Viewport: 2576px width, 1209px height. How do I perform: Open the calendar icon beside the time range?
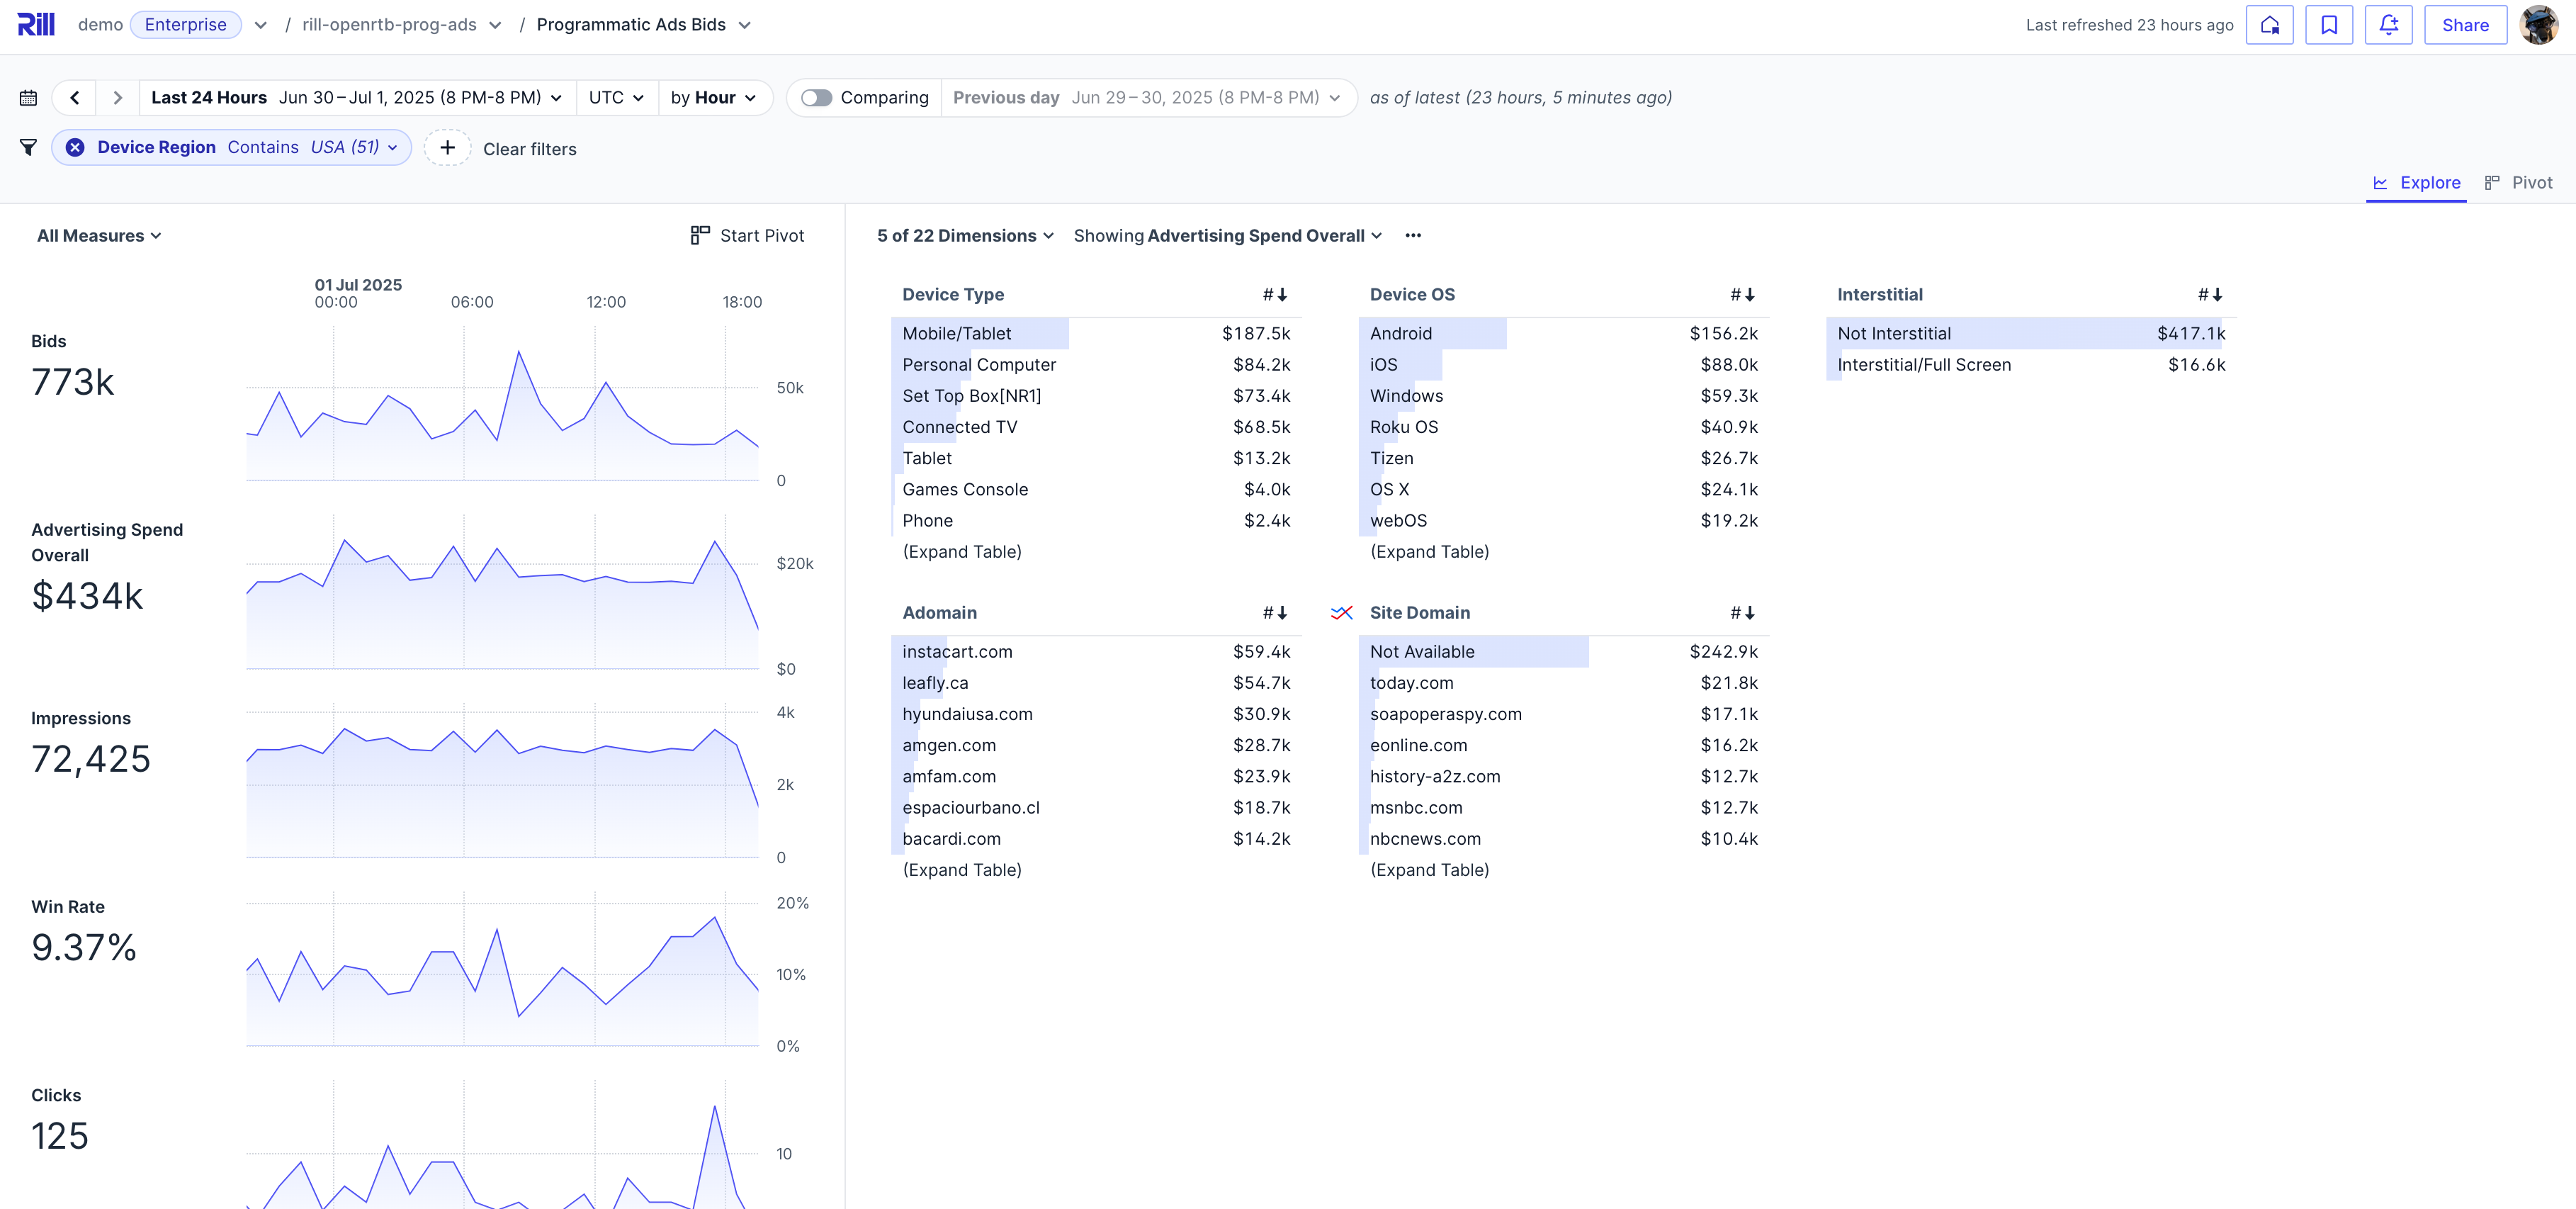tap(28, 97)
